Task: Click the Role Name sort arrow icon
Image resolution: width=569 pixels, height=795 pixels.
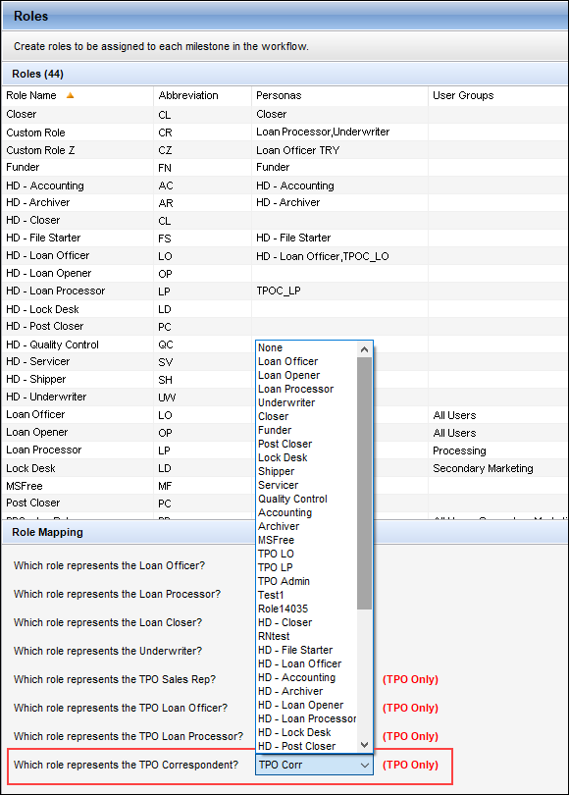Action: (x=70, y=95)
